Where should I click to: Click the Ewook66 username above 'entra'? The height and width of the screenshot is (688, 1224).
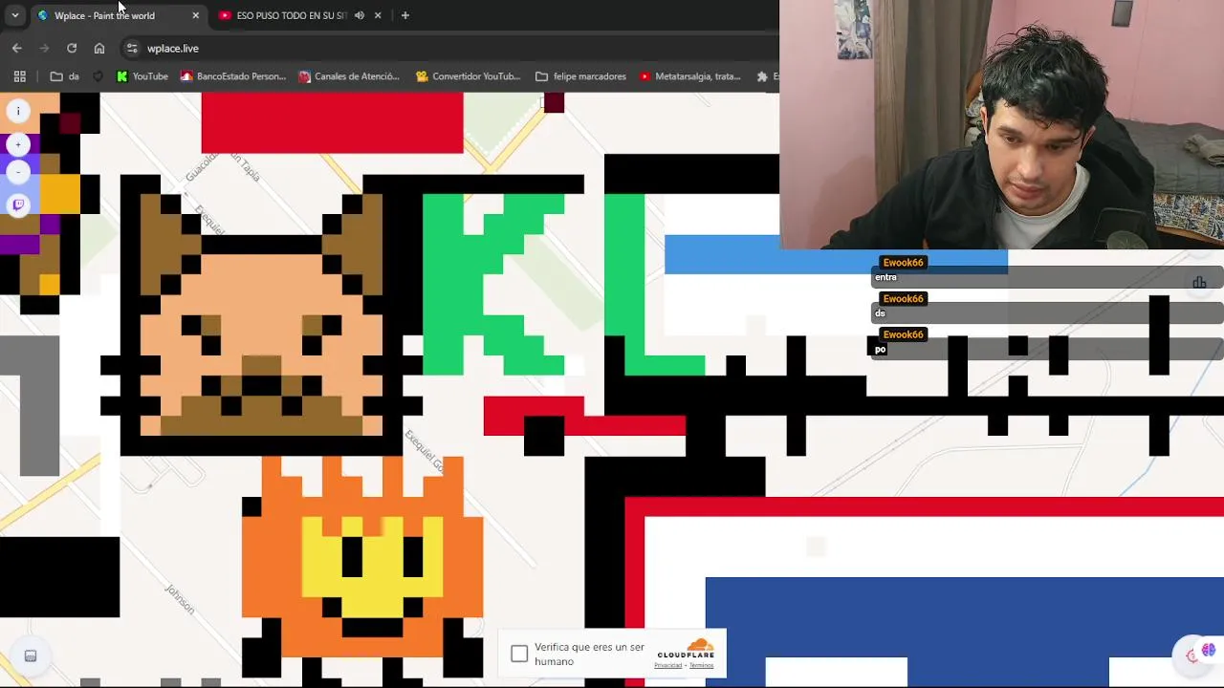point(903,263)
